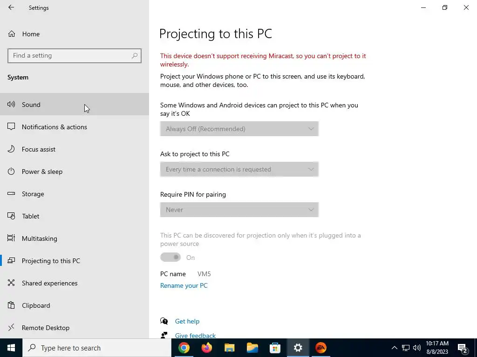Toggle the power source discovery switch
This screenshot has height=357, width=477.
pos(170,258)
